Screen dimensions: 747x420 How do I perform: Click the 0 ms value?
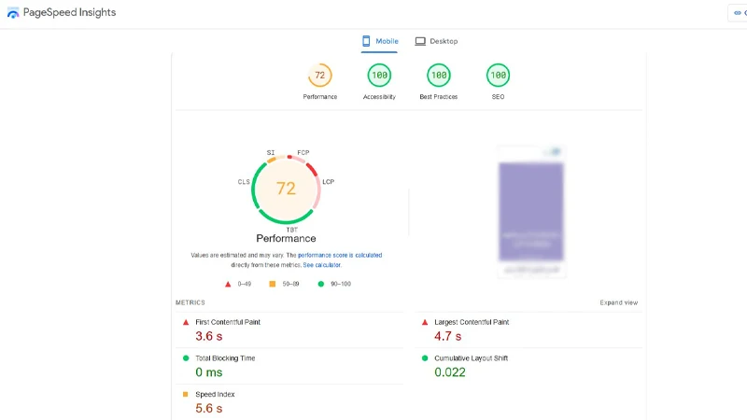208,372
